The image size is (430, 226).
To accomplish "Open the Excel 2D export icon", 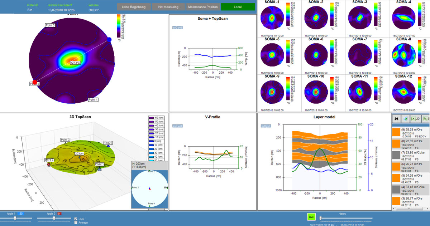I will coord(416,119).
